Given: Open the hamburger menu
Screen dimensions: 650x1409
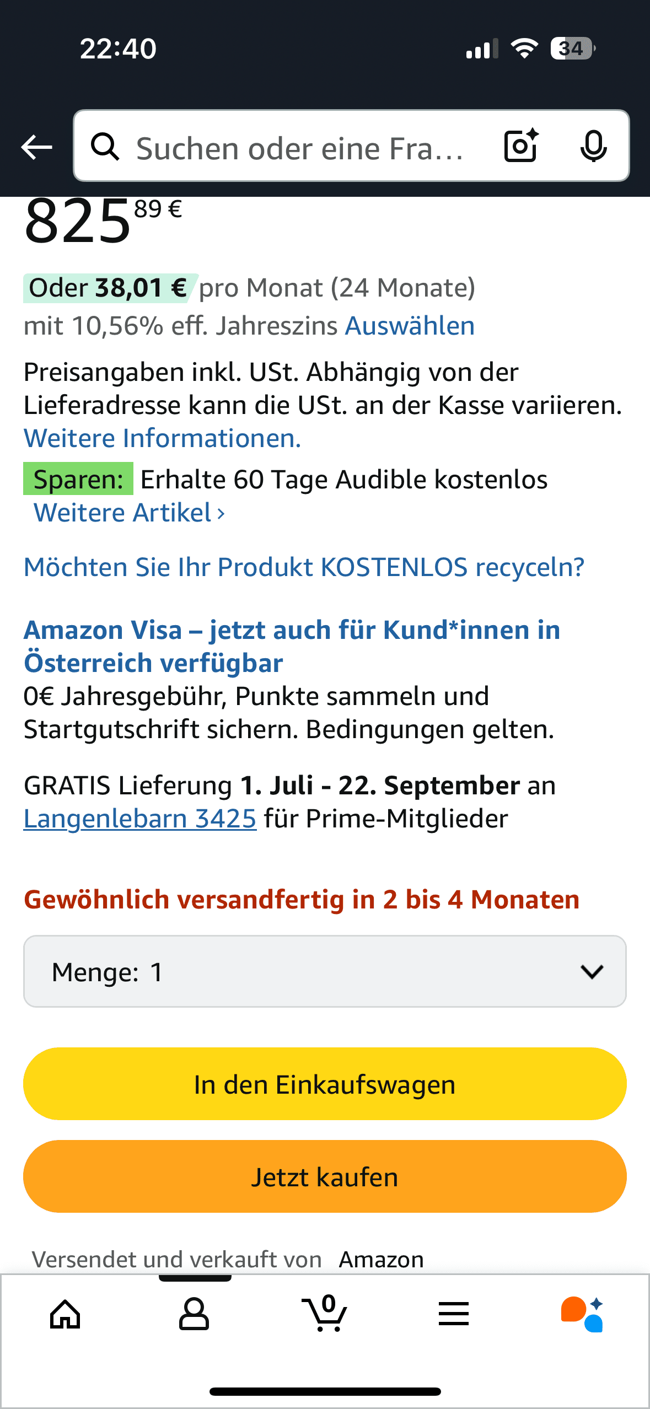Looking at the screenshot, I should (x=453, y=1314).
